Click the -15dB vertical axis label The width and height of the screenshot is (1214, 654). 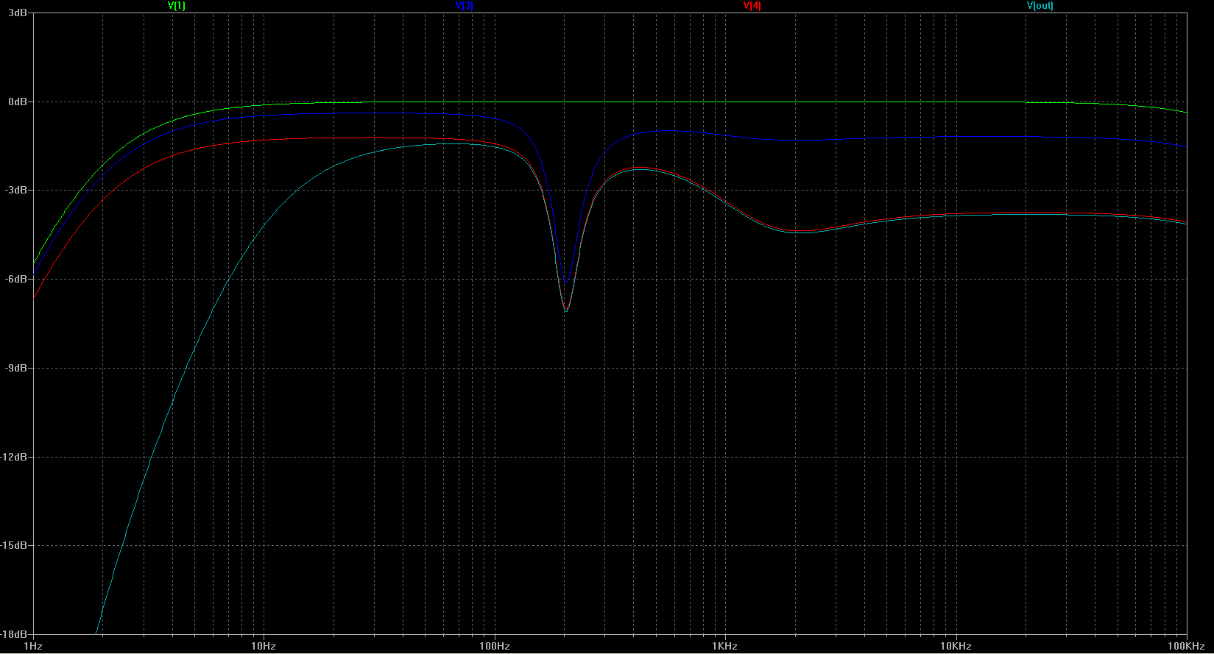[15, 545]
